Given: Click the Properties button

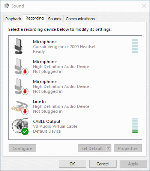Looking at the screenshot, I should coord(128,148).
